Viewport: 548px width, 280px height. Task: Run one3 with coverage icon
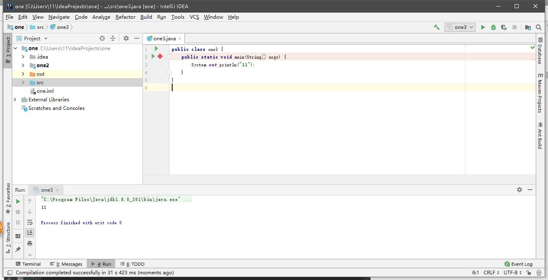(x=504, y=27)
